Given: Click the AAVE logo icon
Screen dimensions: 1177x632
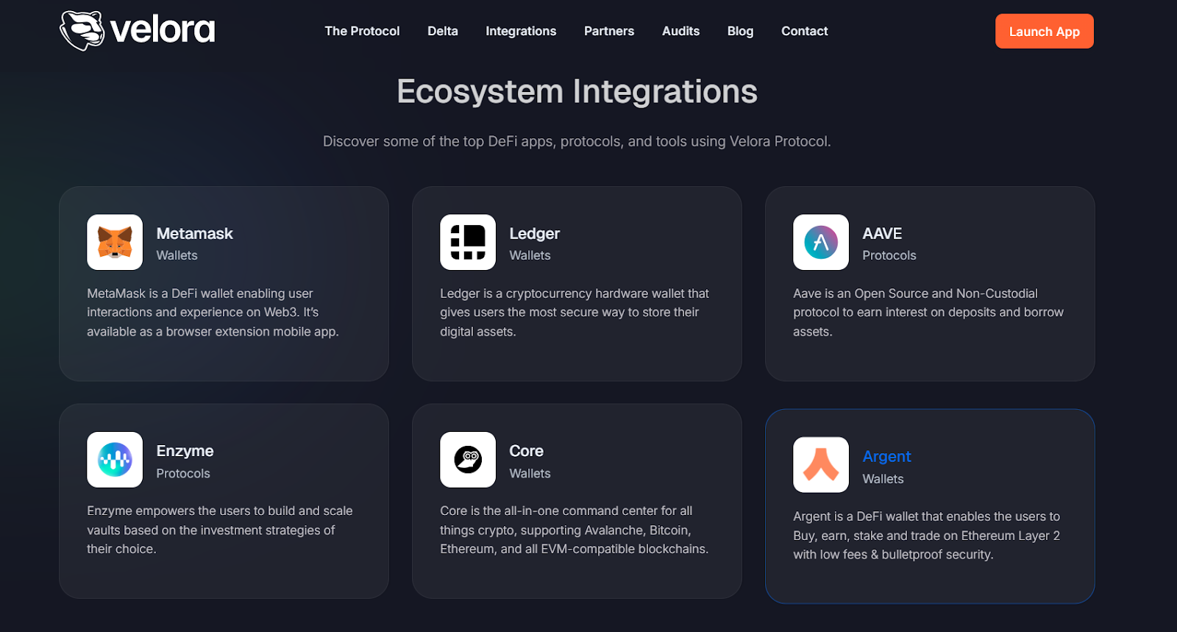Looking at the screenshot, I should point(821,242).
